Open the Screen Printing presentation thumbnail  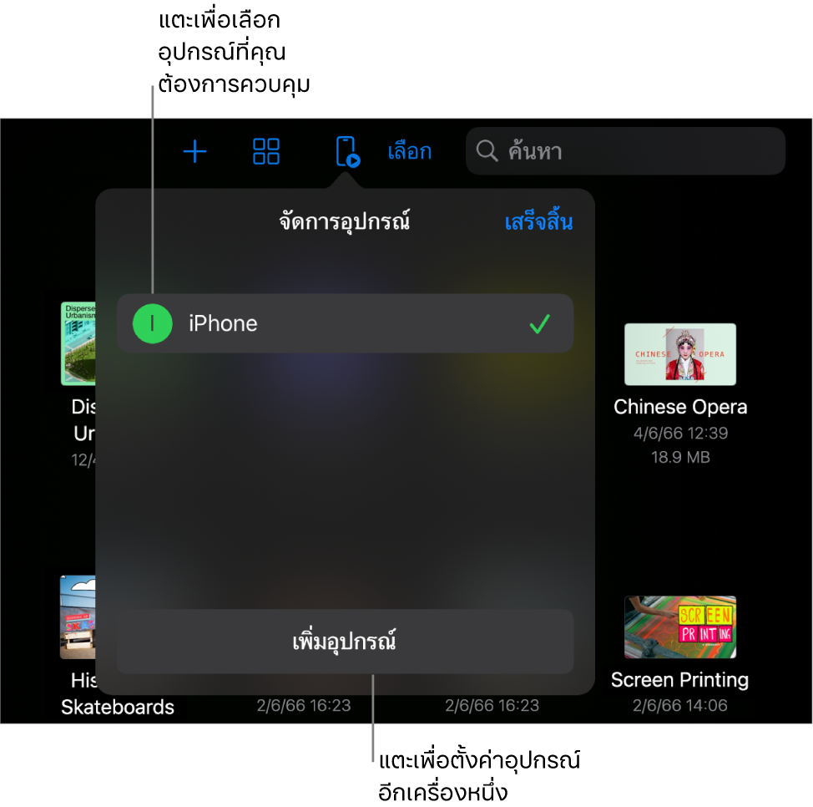pyautogui.click(x=680, y=627)
